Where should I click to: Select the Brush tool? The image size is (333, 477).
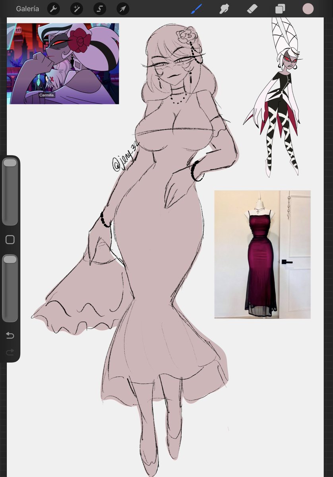click(197, 9)
